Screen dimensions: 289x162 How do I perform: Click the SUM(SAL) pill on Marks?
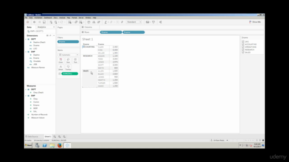tap(70, 74)
